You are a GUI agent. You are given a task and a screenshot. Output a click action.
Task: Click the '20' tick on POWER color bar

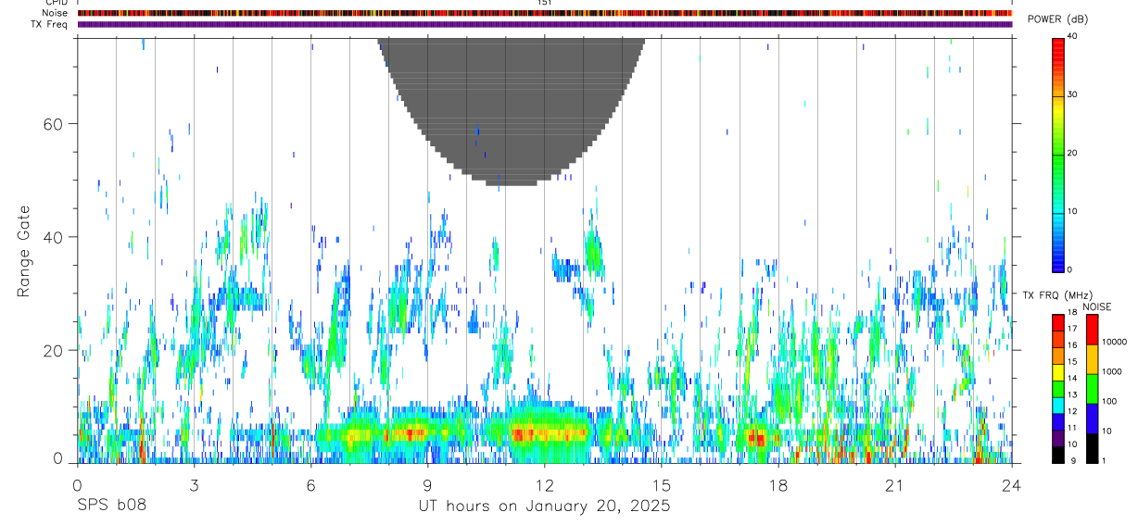click(1074, 153)
